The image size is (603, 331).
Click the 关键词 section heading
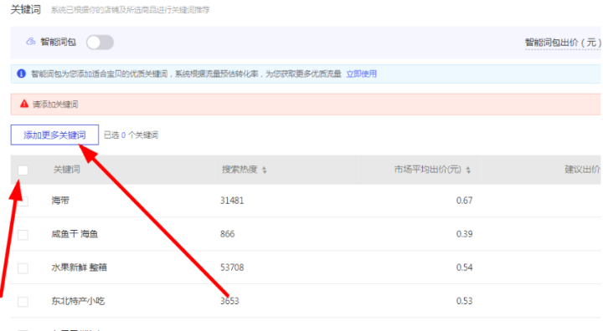click(x=25, y=9)
